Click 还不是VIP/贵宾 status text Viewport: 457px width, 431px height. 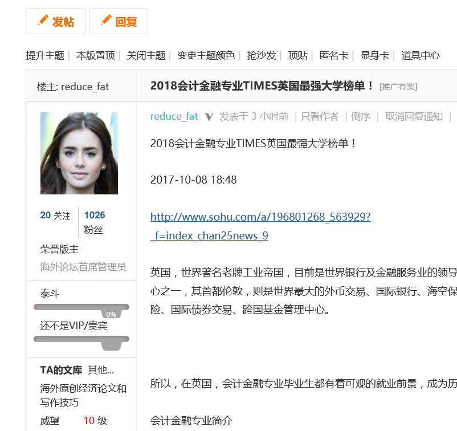point(74,326)
